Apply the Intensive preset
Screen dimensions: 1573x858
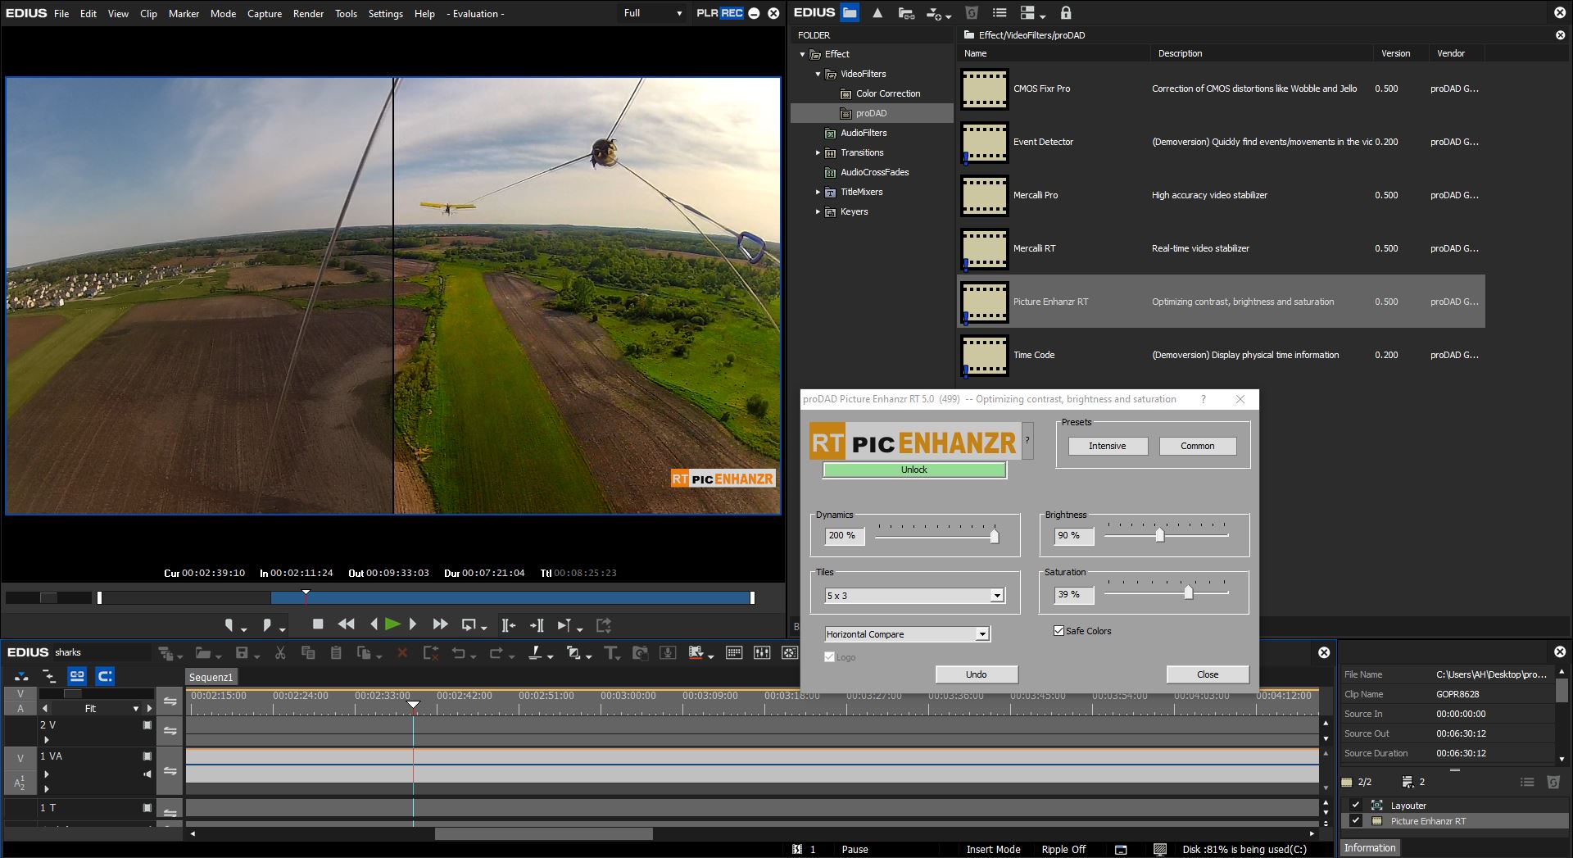point(1107,446)
